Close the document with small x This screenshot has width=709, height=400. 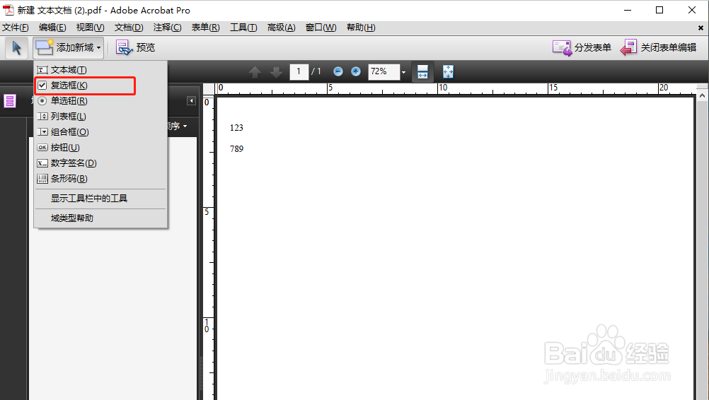tap(701, 28)
